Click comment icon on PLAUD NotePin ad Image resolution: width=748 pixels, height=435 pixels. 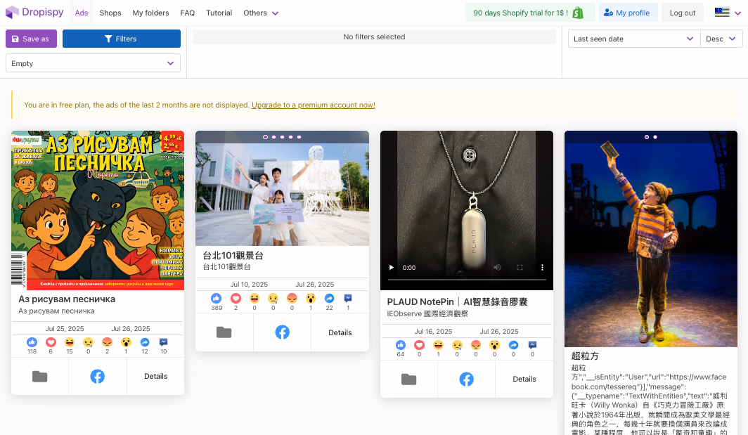pyautogui.click(x=532, y=345)
